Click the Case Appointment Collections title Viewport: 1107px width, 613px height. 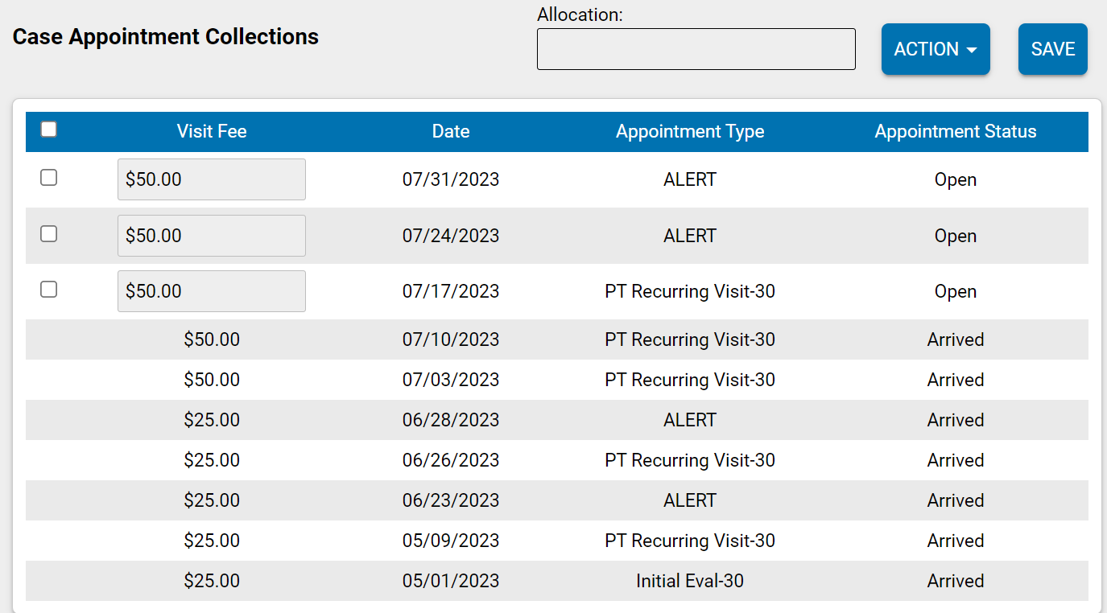point(165,36)
